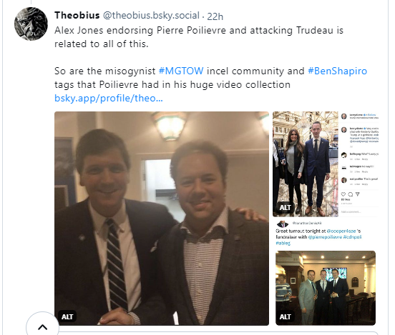Open the large photo of two men in suits

click(x=162, y=219)
